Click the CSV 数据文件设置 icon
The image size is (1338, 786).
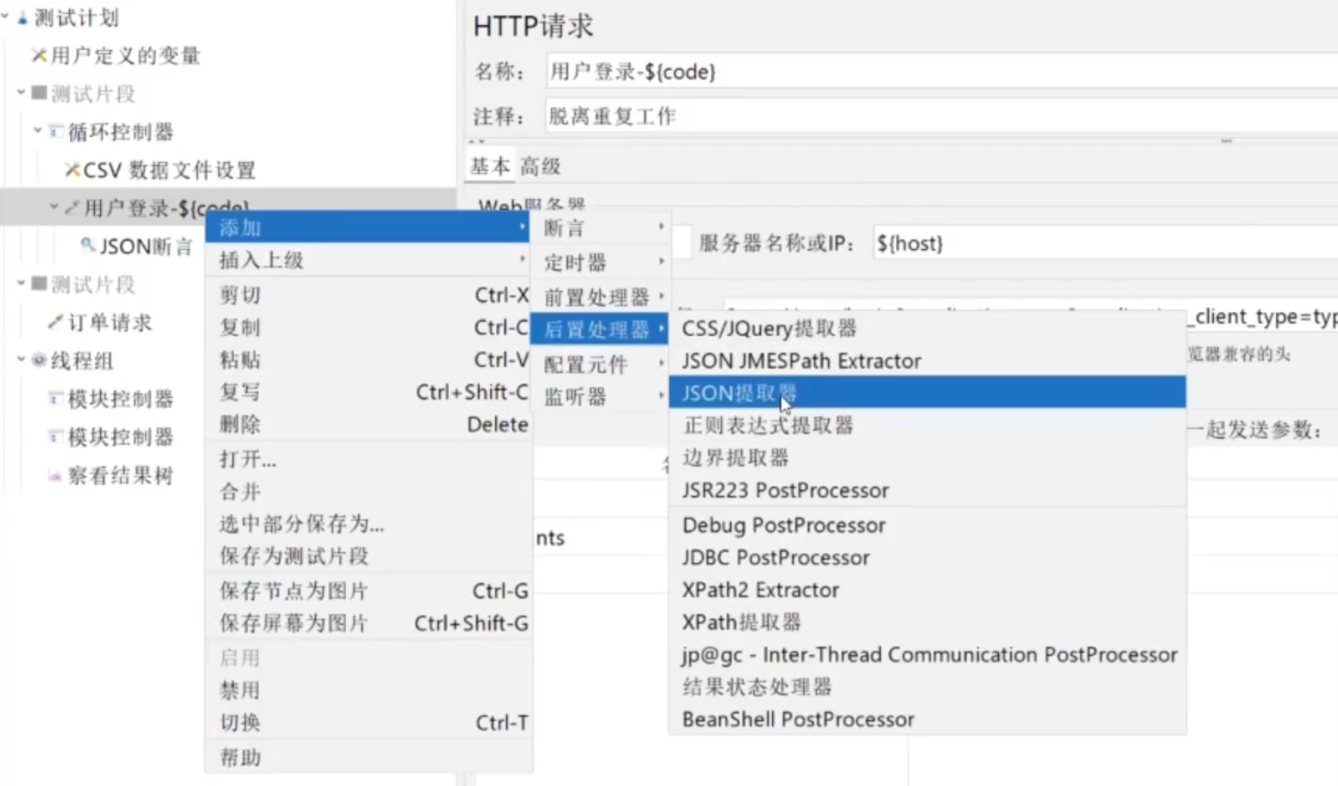pyautogui.click(x=72, y=170)
